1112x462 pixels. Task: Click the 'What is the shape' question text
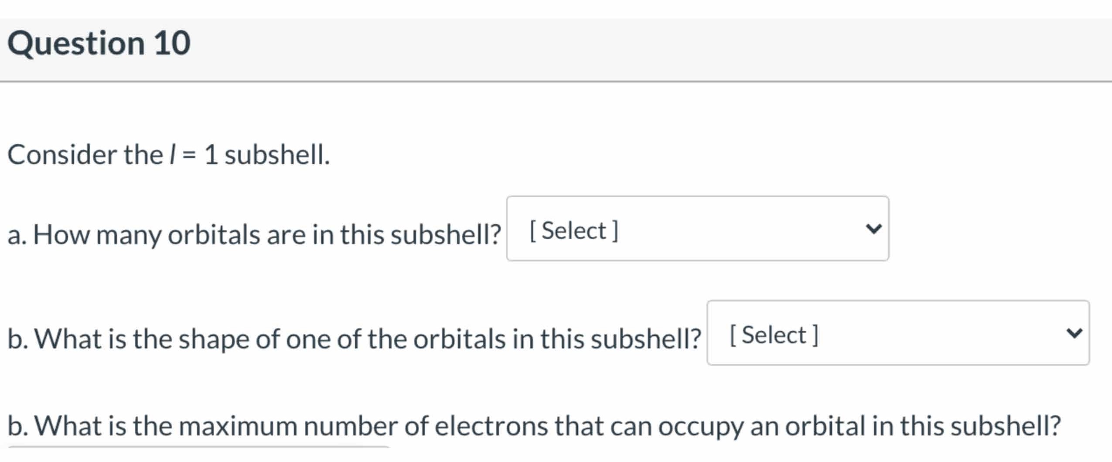pyautogui.click(x=366, y=339)
